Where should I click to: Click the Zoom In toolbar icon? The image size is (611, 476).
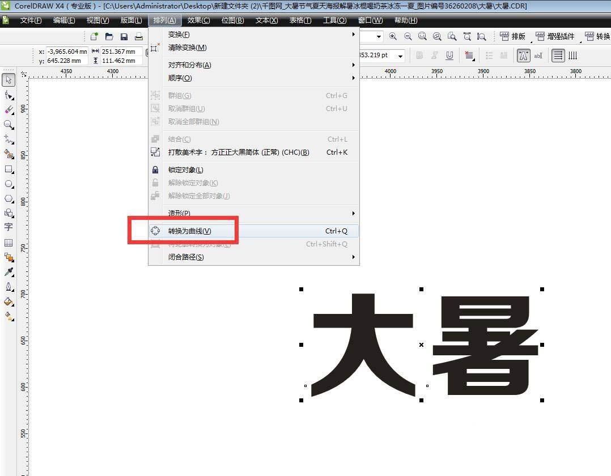pyautogui.click(x=393, y=36)
